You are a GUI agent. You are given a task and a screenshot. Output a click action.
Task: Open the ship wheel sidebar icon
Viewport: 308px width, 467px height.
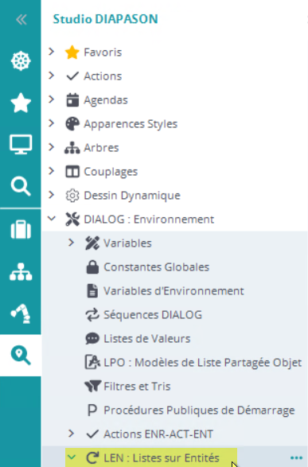pos(21,61)
